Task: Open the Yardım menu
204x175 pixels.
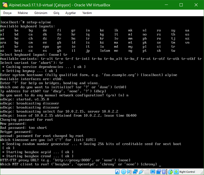Action: tap(87, 13)
